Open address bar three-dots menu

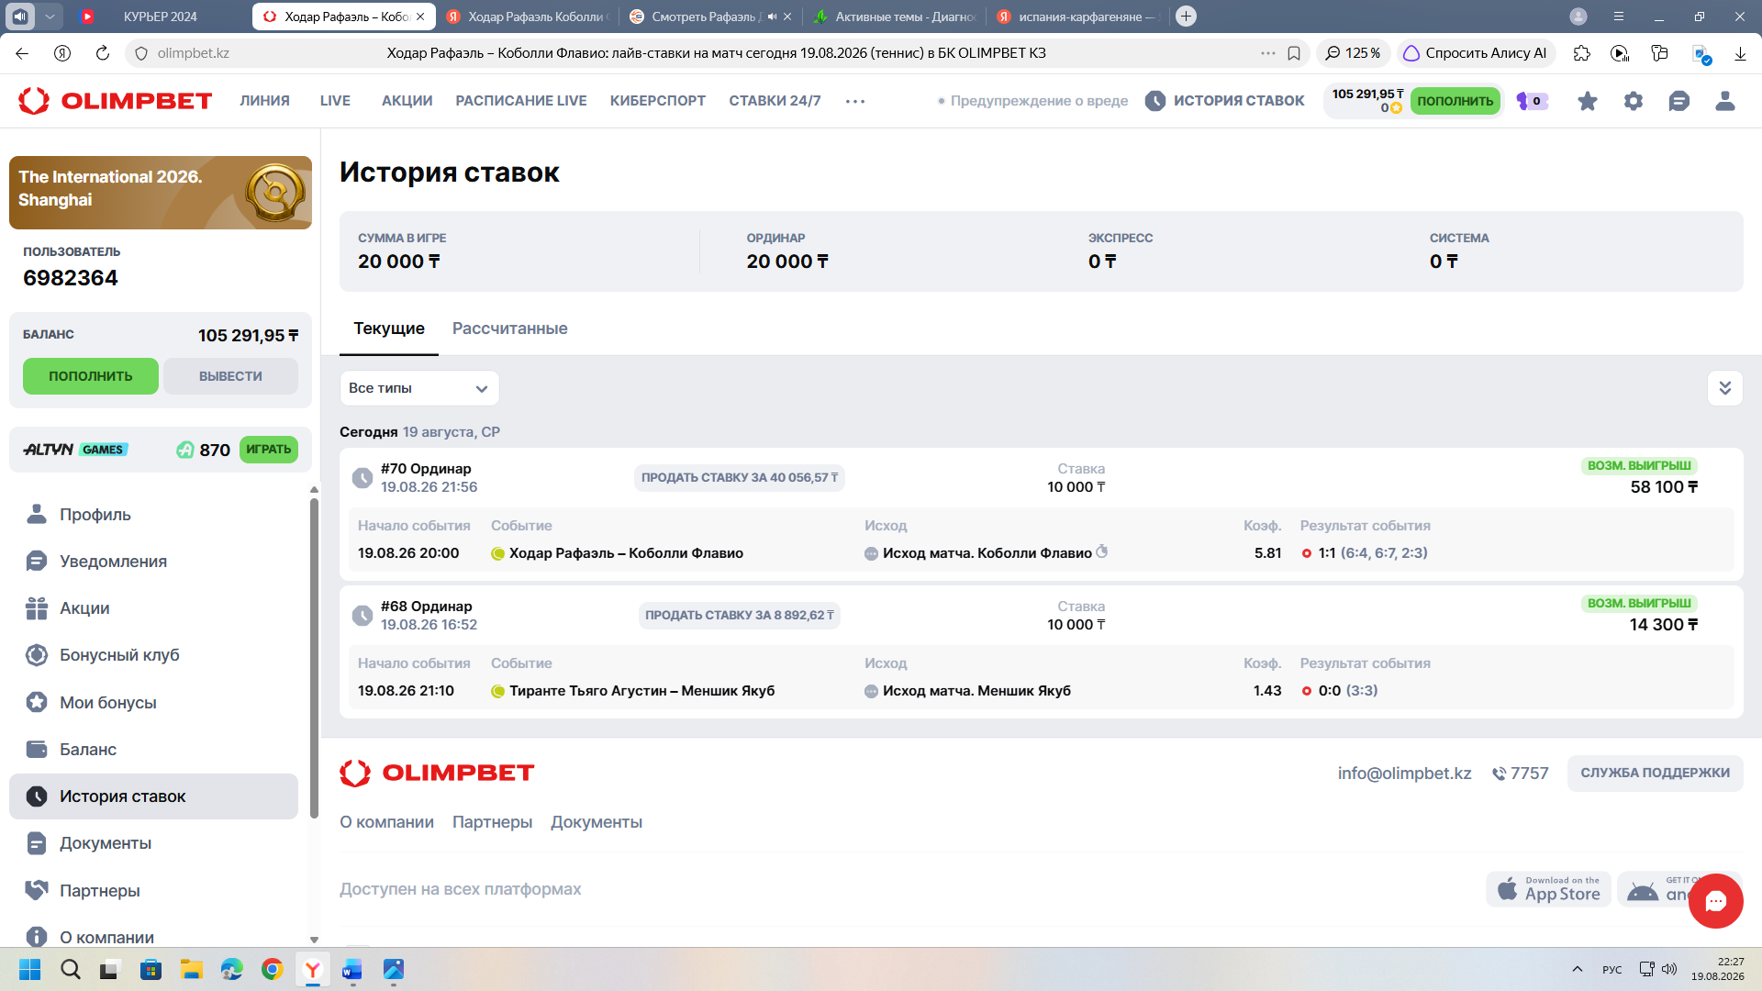click(x=1267, y=53)
